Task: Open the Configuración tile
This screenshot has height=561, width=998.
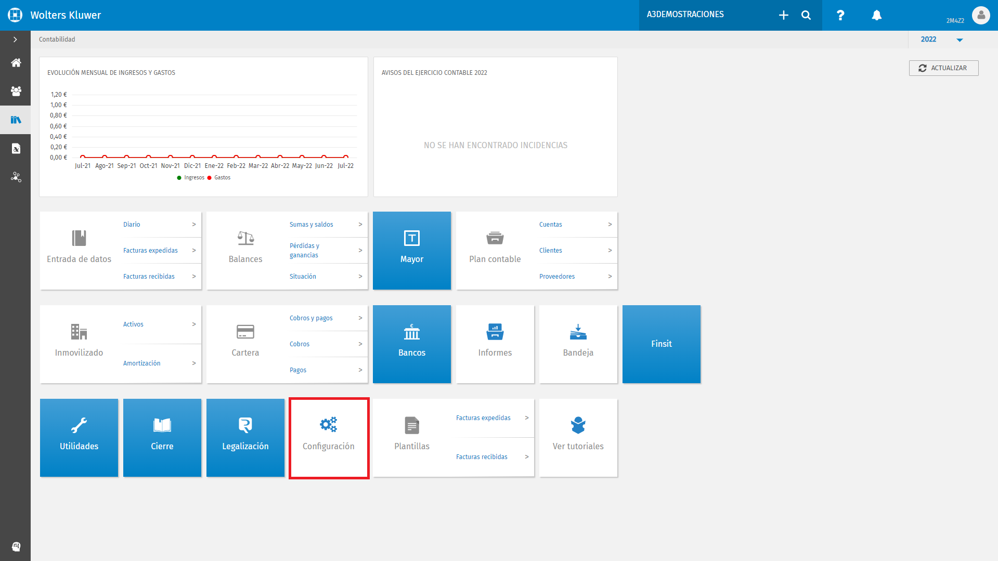Action: point(329,437)
